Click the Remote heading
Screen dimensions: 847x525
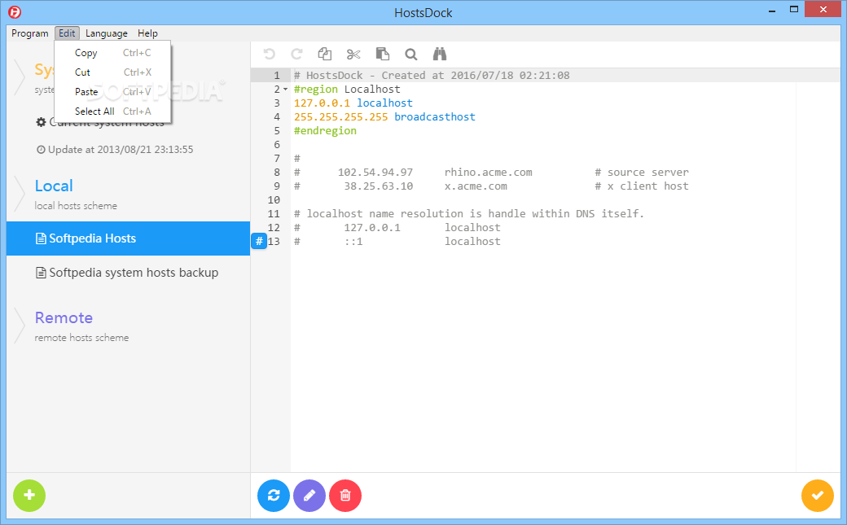(64, 317)
